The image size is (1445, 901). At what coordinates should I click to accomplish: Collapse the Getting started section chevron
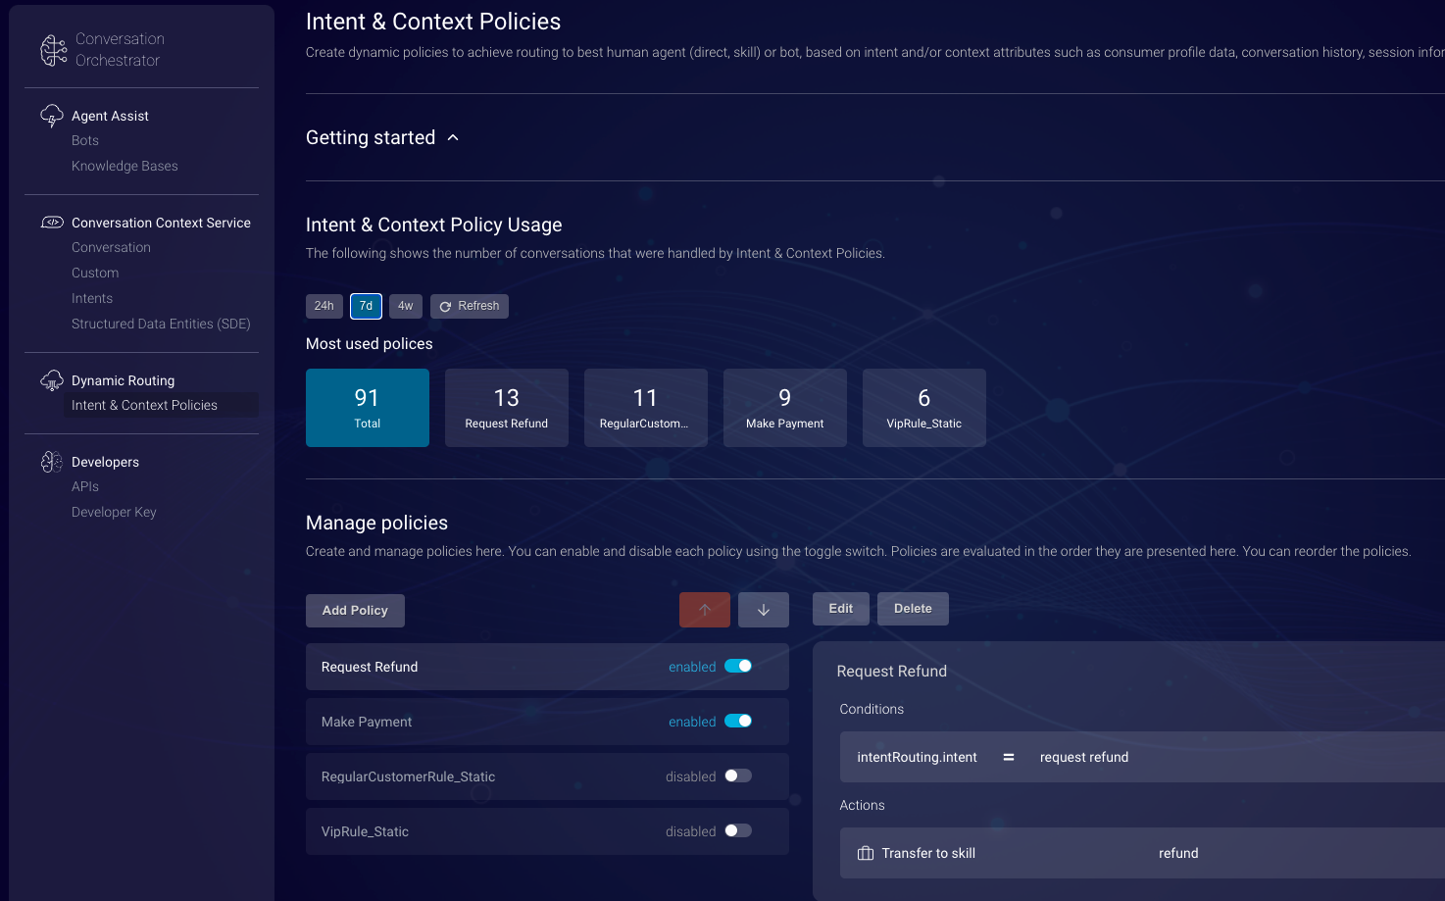click(x=453, y=138)
